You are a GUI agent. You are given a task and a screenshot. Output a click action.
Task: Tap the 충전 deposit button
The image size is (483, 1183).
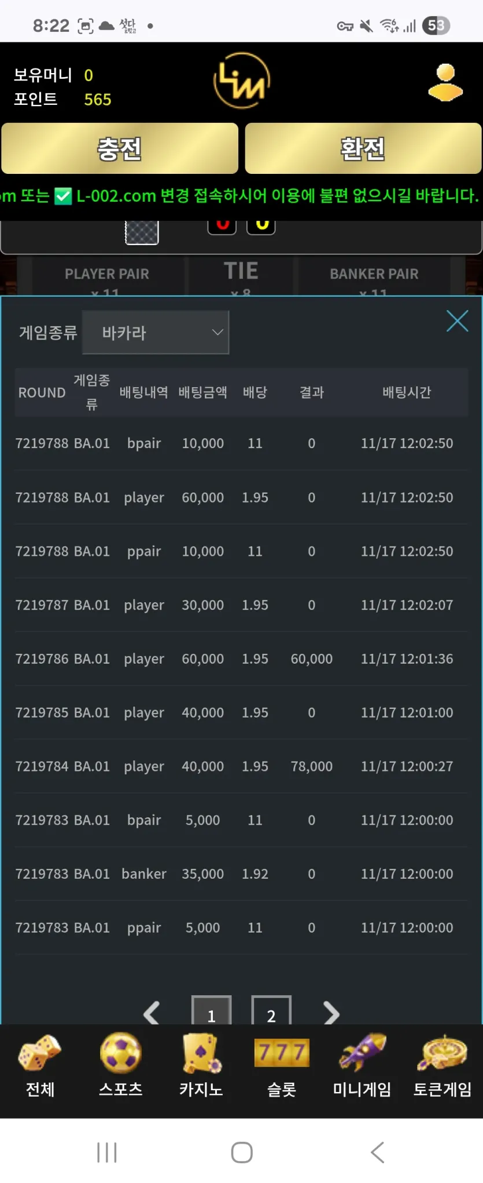pos(120,148)
